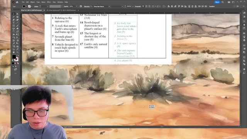Select the Zoom tool in Tools panel
Image resolution: width=247 pixels, height=139 pixels.
pos(17,53)
